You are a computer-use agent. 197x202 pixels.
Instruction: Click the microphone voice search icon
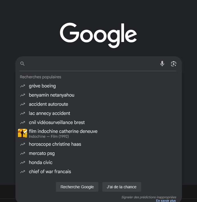click(x=162, y=64)
